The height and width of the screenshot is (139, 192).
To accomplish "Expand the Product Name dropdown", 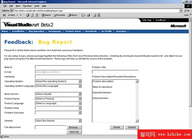I will 80,98.
